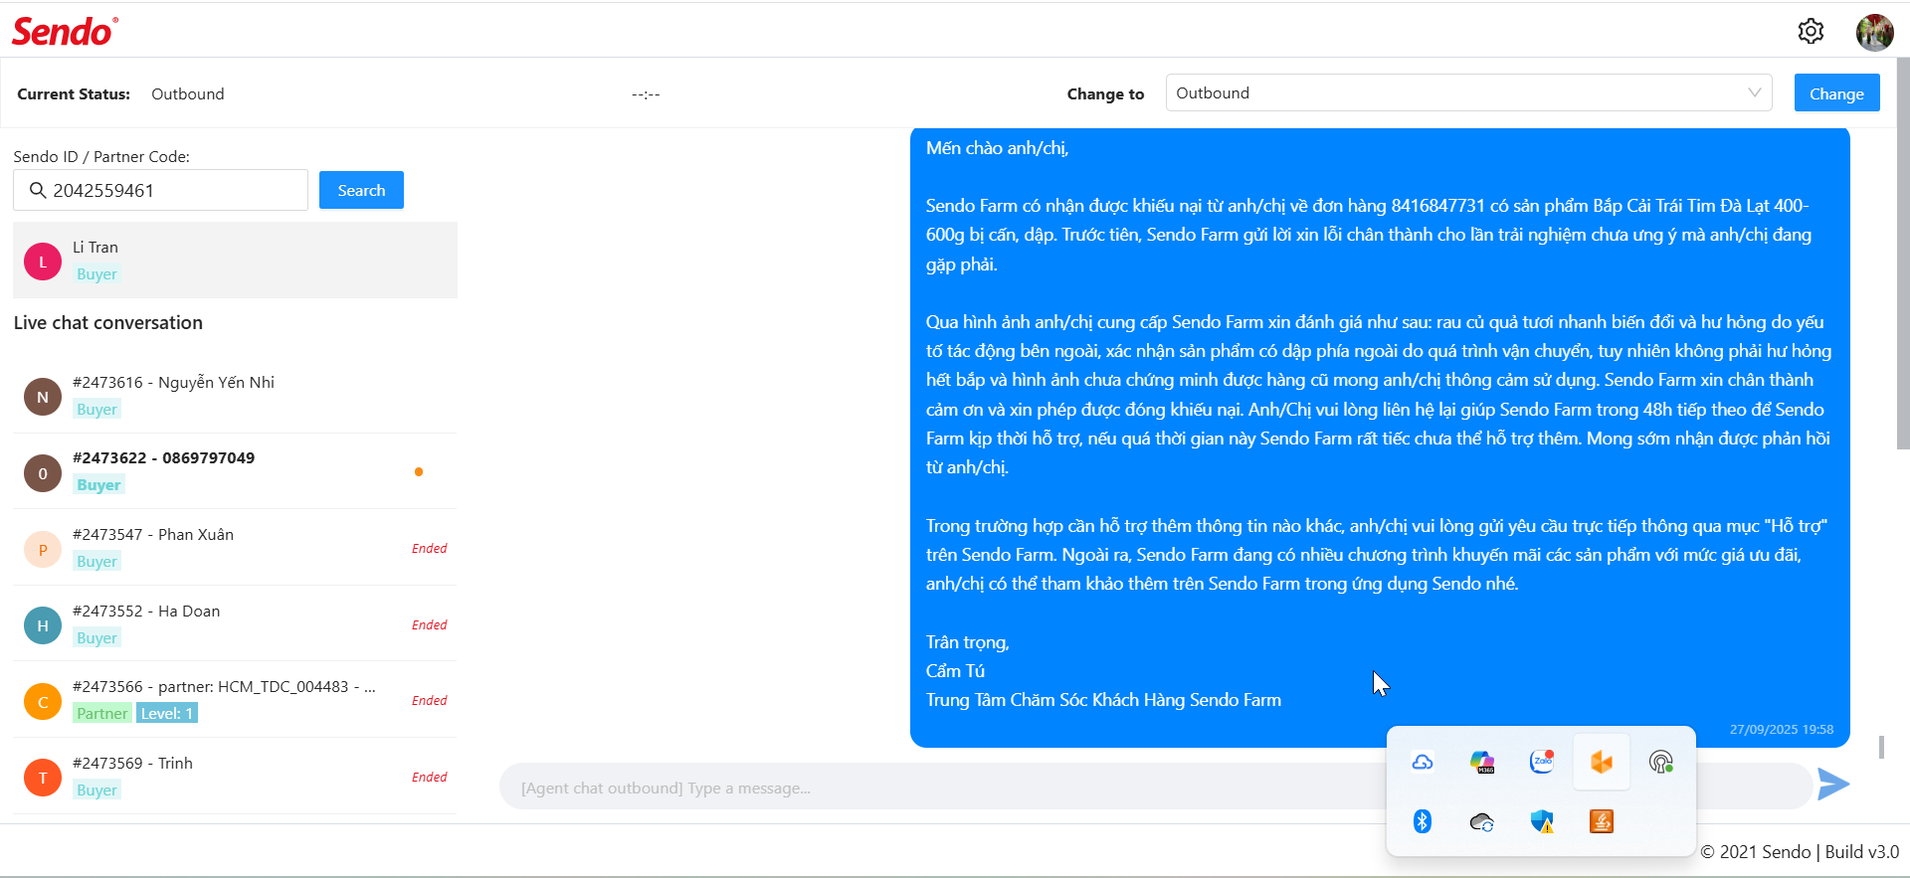1910x878 pixels.
Task: Click the Partner tag on chat #2473566
Action: tap(102, 713)
